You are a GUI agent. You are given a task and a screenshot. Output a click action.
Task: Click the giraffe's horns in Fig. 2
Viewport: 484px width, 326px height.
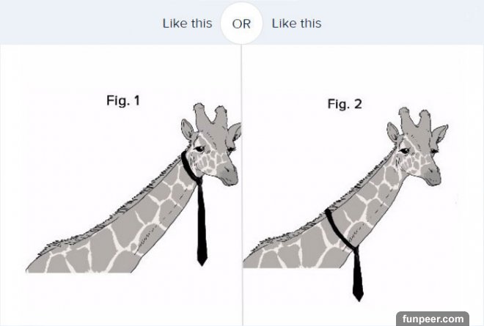(x=415, y=119)
